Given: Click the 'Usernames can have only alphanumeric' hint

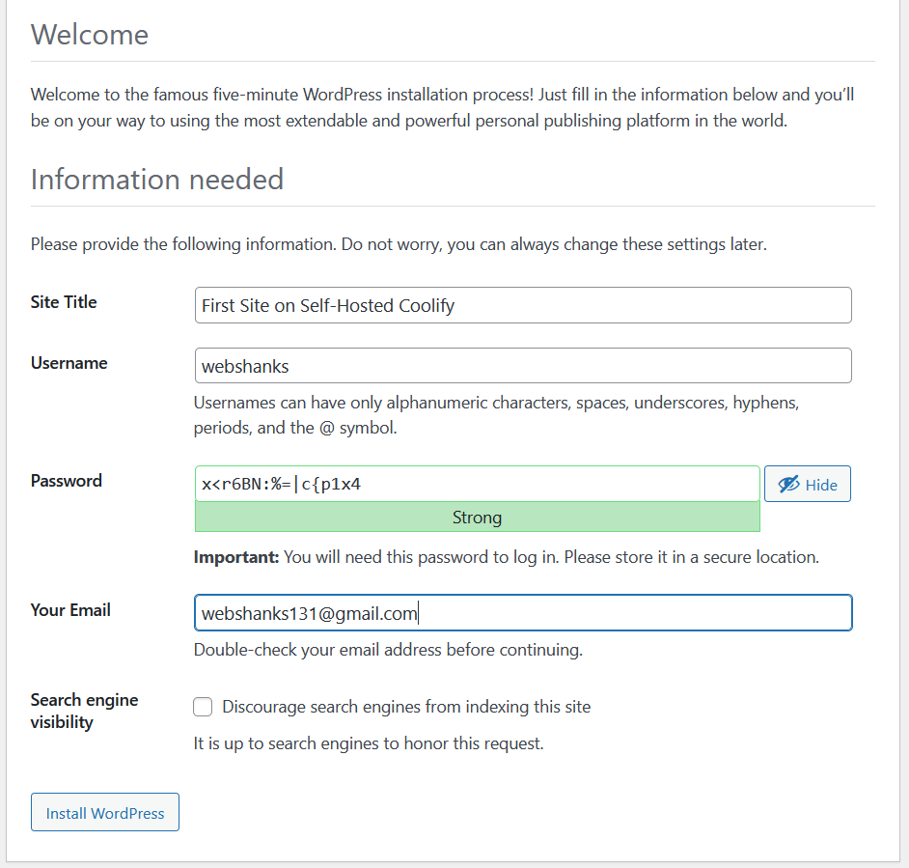Looking at the screenshot, I should pyautogui.click(x=496, y=415).
